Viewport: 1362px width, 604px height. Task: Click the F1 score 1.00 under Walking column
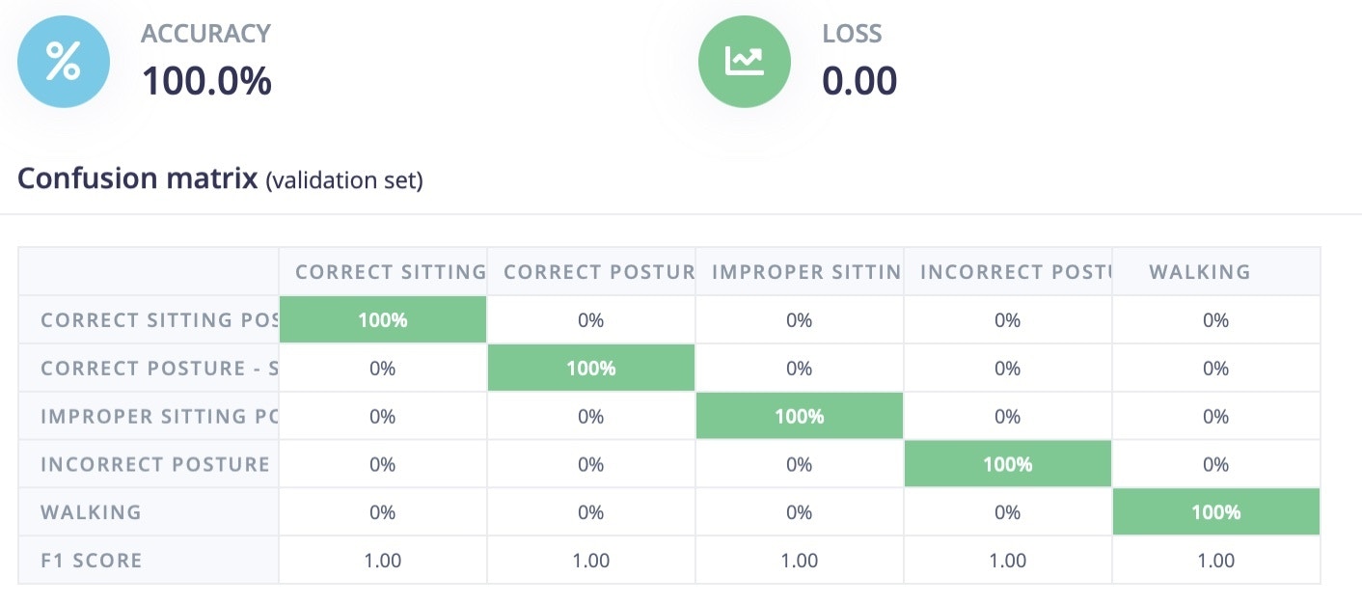click(1215, 561)
